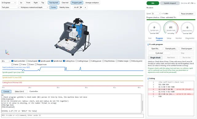Click the Idle status indicator

[153, 3]
